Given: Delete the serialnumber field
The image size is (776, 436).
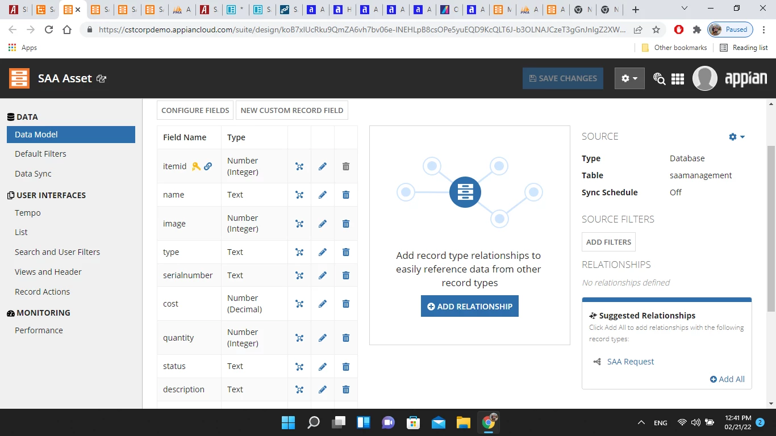Looking at the screenshot, I should click(x=346, y=275).
